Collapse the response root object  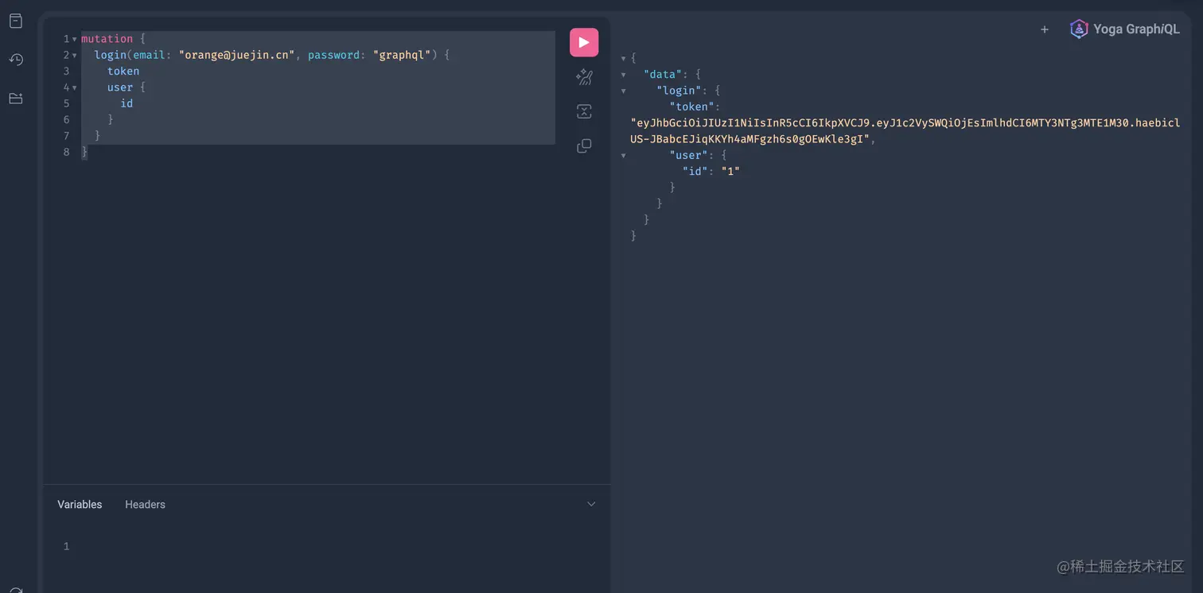click(624, 58)
